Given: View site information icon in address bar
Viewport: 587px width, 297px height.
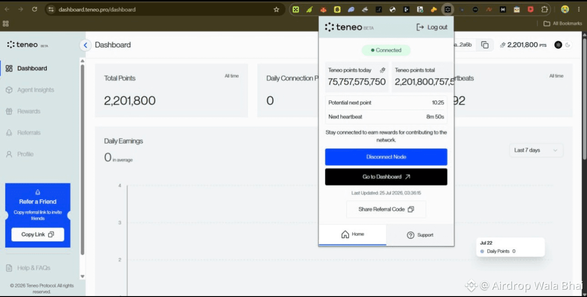Looking at the screenshot, I should point(51,9).
